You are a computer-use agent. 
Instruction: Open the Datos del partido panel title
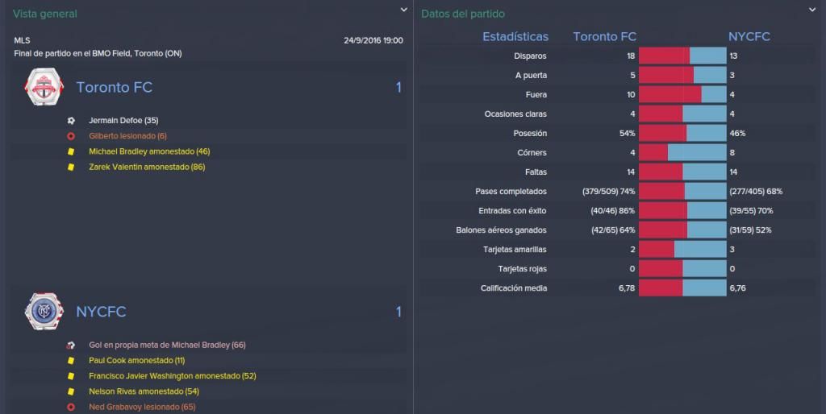click(x=462, y=14)
